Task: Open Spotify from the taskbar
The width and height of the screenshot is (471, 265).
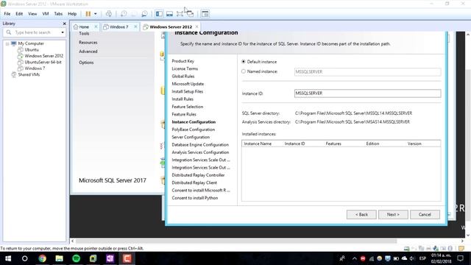Action: click(x=77, y=258)
